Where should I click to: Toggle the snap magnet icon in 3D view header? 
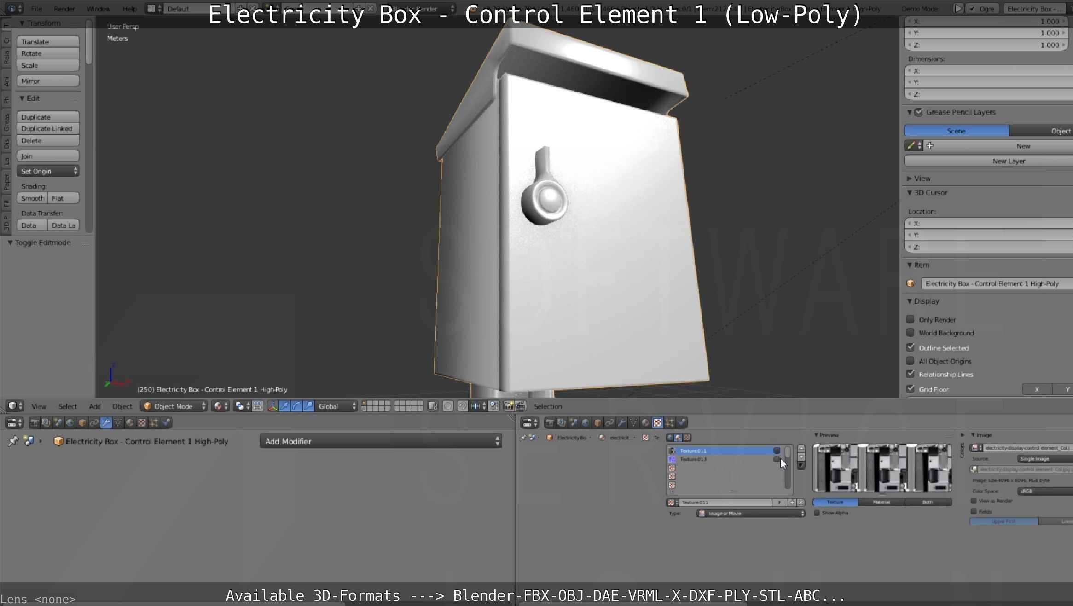(x=463, y=406)
